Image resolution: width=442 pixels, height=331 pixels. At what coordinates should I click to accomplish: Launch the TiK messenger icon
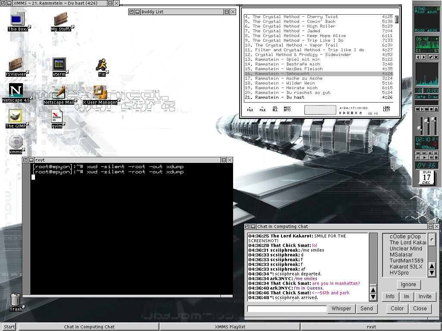(x=102, y=68)
